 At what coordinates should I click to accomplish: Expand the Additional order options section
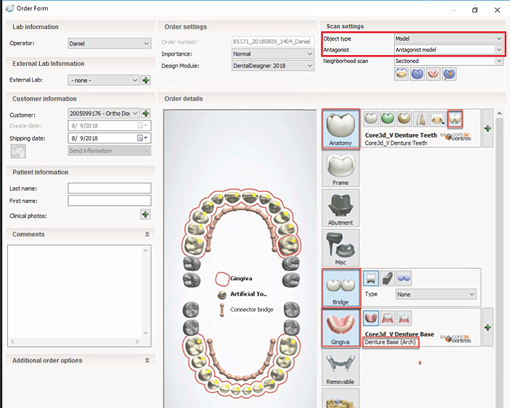[x=147, y=360]
